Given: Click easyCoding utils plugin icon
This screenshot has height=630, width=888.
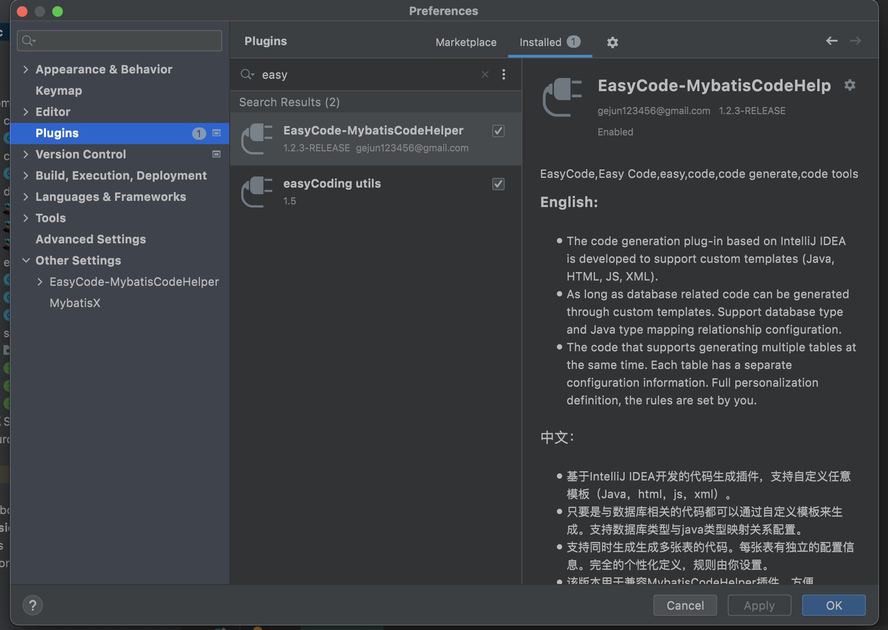Looking at the screenshot, I should pos(256,192).
